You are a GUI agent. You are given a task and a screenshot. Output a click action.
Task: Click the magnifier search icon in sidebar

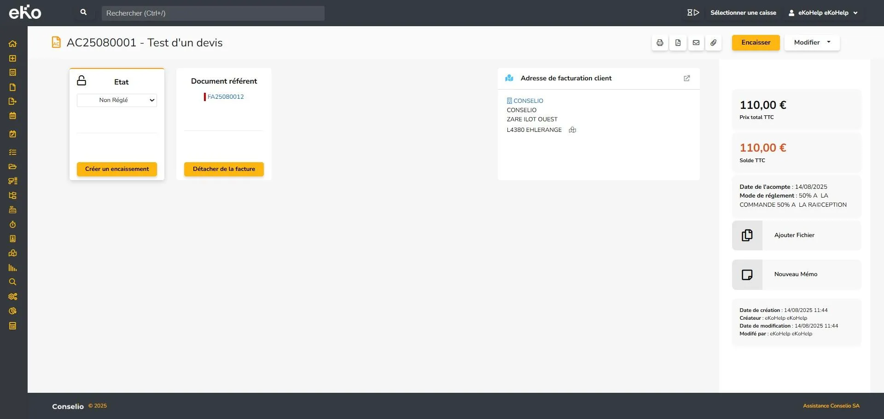pyautogui.click(x=12, y=282)
